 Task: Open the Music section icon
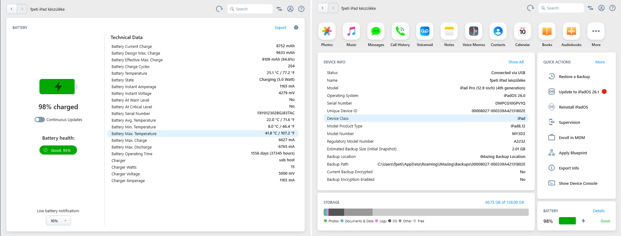[x=351, y=31]
